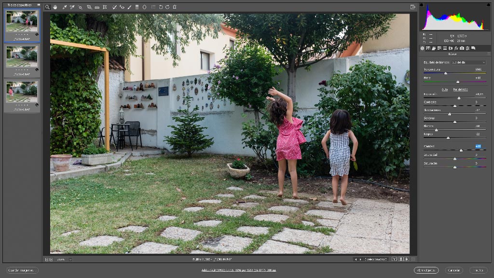The height and width of the screenshot is (278, 494).
Task: Select the Crop tool
Action: tap(89, 7)
